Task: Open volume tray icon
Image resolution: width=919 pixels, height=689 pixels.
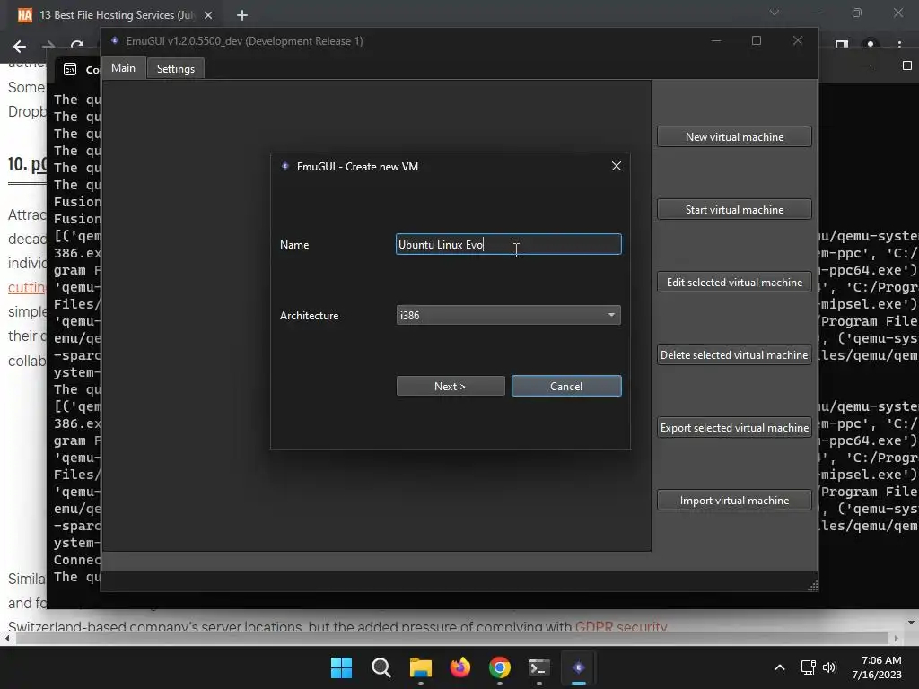Action: (x=828, y=667)
